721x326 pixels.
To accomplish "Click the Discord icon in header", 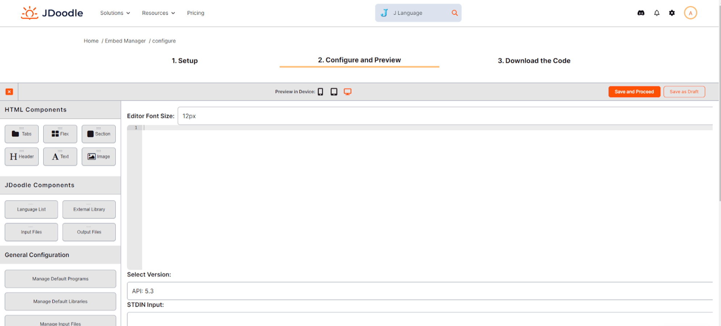I will pos(641,13).
